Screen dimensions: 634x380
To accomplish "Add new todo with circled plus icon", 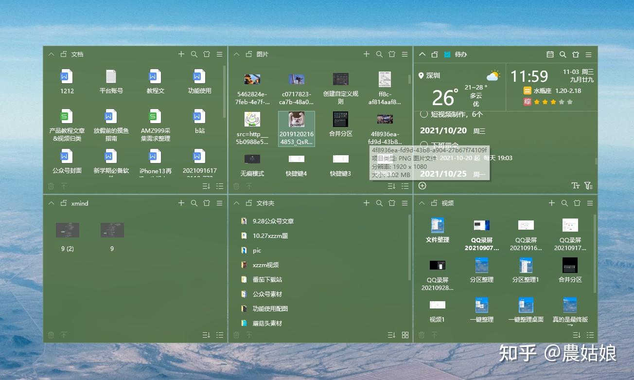I will tap(423, 185).
